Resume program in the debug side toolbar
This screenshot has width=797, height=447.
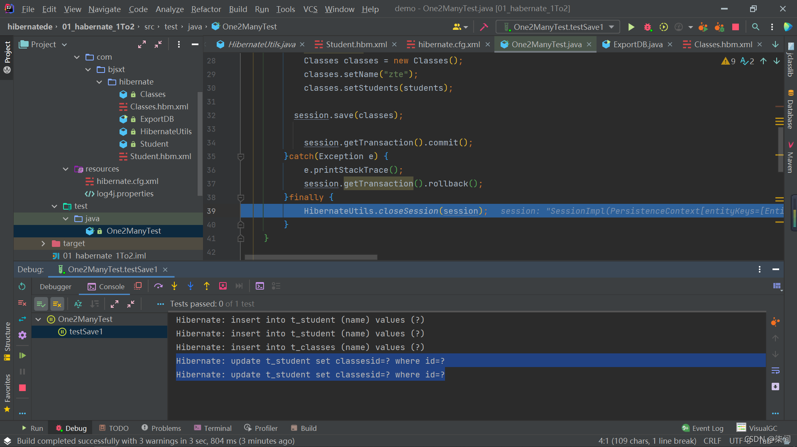[22, 355]
